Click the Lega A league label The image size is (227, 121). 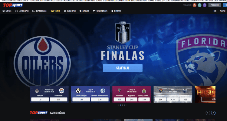tap(90, 90)
